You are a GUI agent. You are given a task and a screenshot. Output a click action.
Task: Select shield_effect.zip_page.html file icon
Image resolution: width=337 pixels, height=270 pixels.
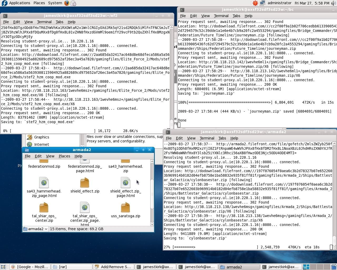pos(126,182)
